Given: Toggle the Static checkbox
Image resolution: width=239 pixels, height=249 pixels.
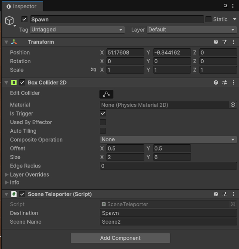Looking at the screenshot, I should tap(208, 19).
